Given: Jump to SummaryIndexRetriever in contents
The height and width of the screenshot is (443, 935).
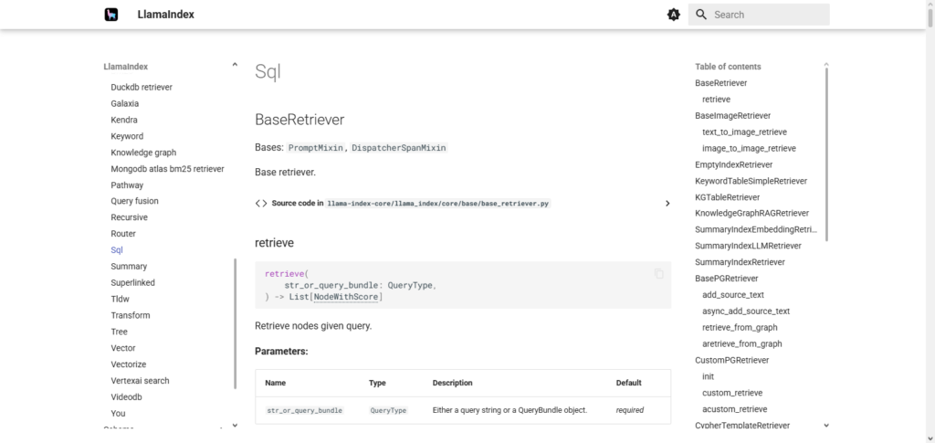Looking at the screenshot, I should point(740,262).
